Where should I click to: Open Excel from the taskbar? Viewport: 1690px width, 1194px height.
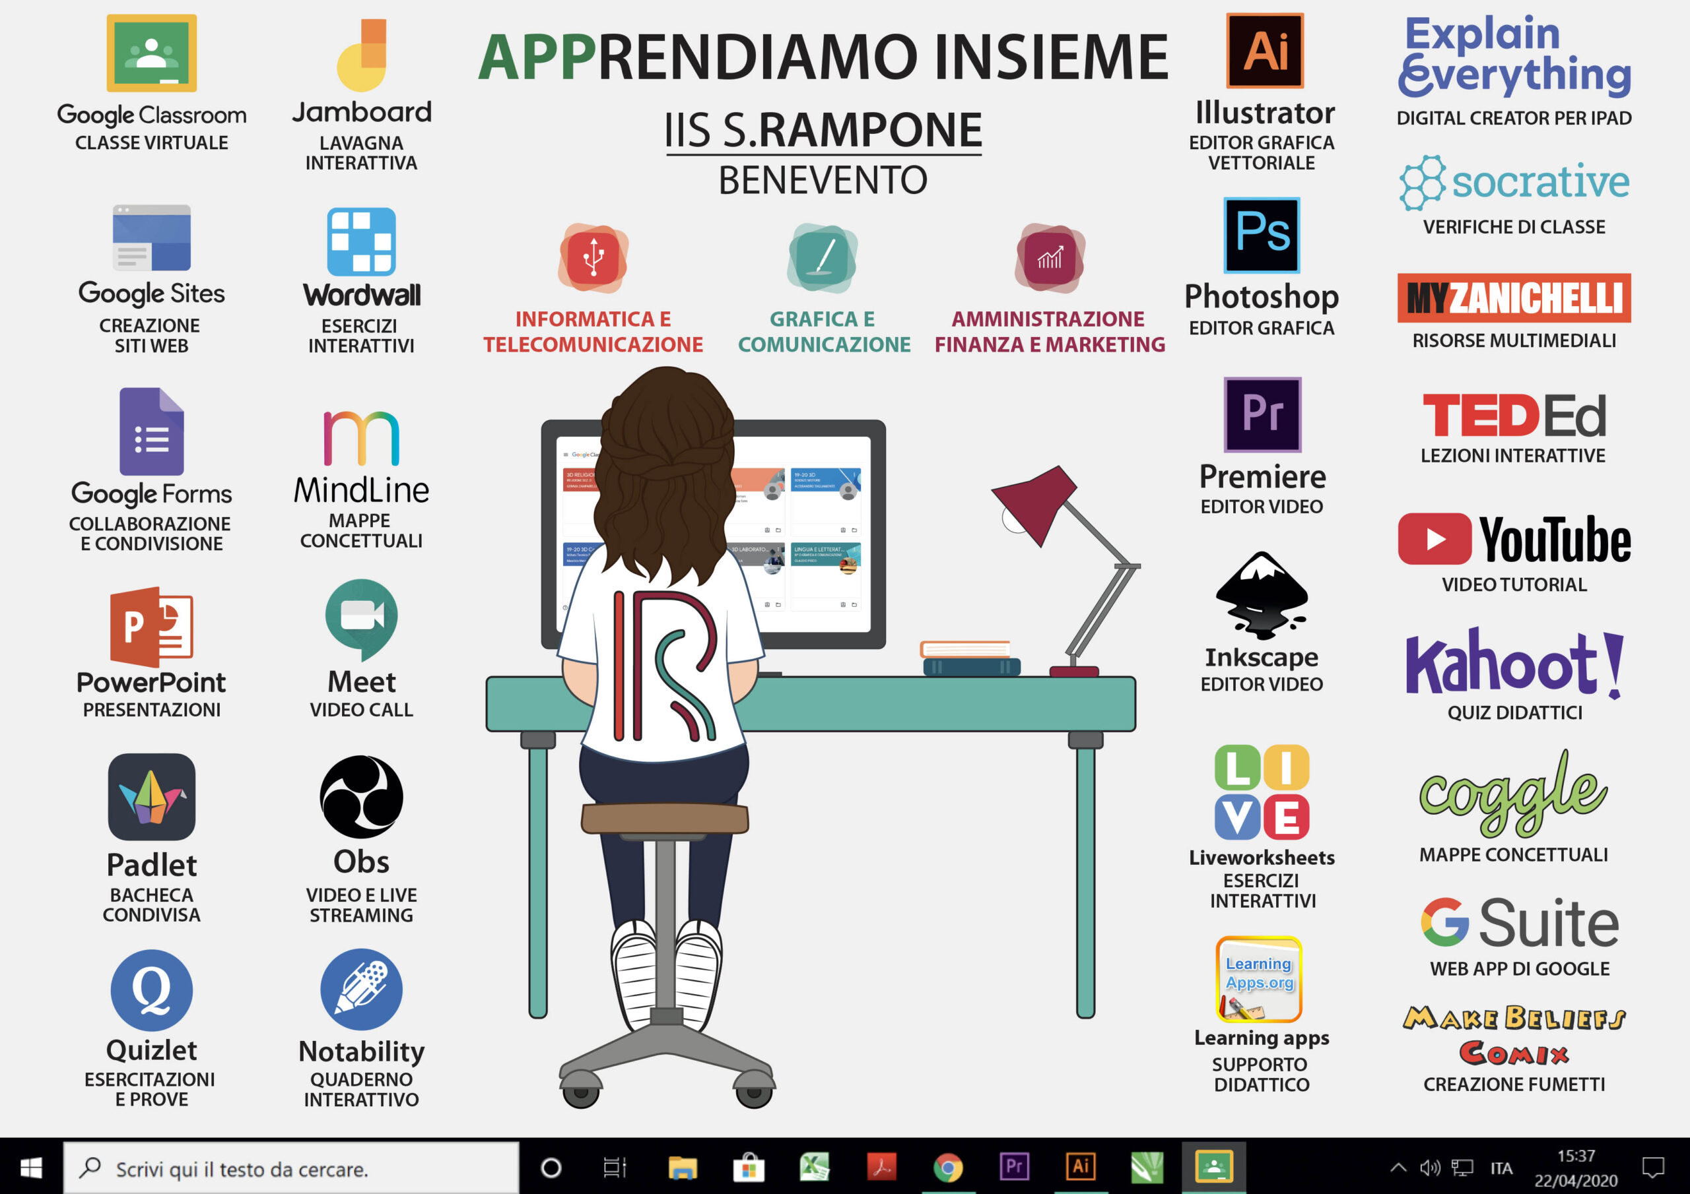815,1168
